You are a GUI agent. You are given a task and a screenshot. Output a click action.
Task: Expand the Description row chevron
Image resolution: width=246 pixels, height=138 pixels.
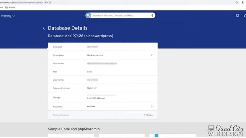[152, 55]
